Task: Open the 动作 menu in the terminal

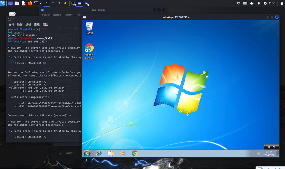Action: 20,24
